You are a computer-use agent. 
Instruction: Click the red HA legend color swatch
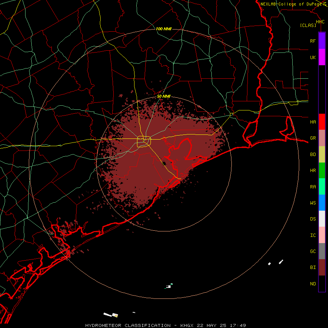322,122
